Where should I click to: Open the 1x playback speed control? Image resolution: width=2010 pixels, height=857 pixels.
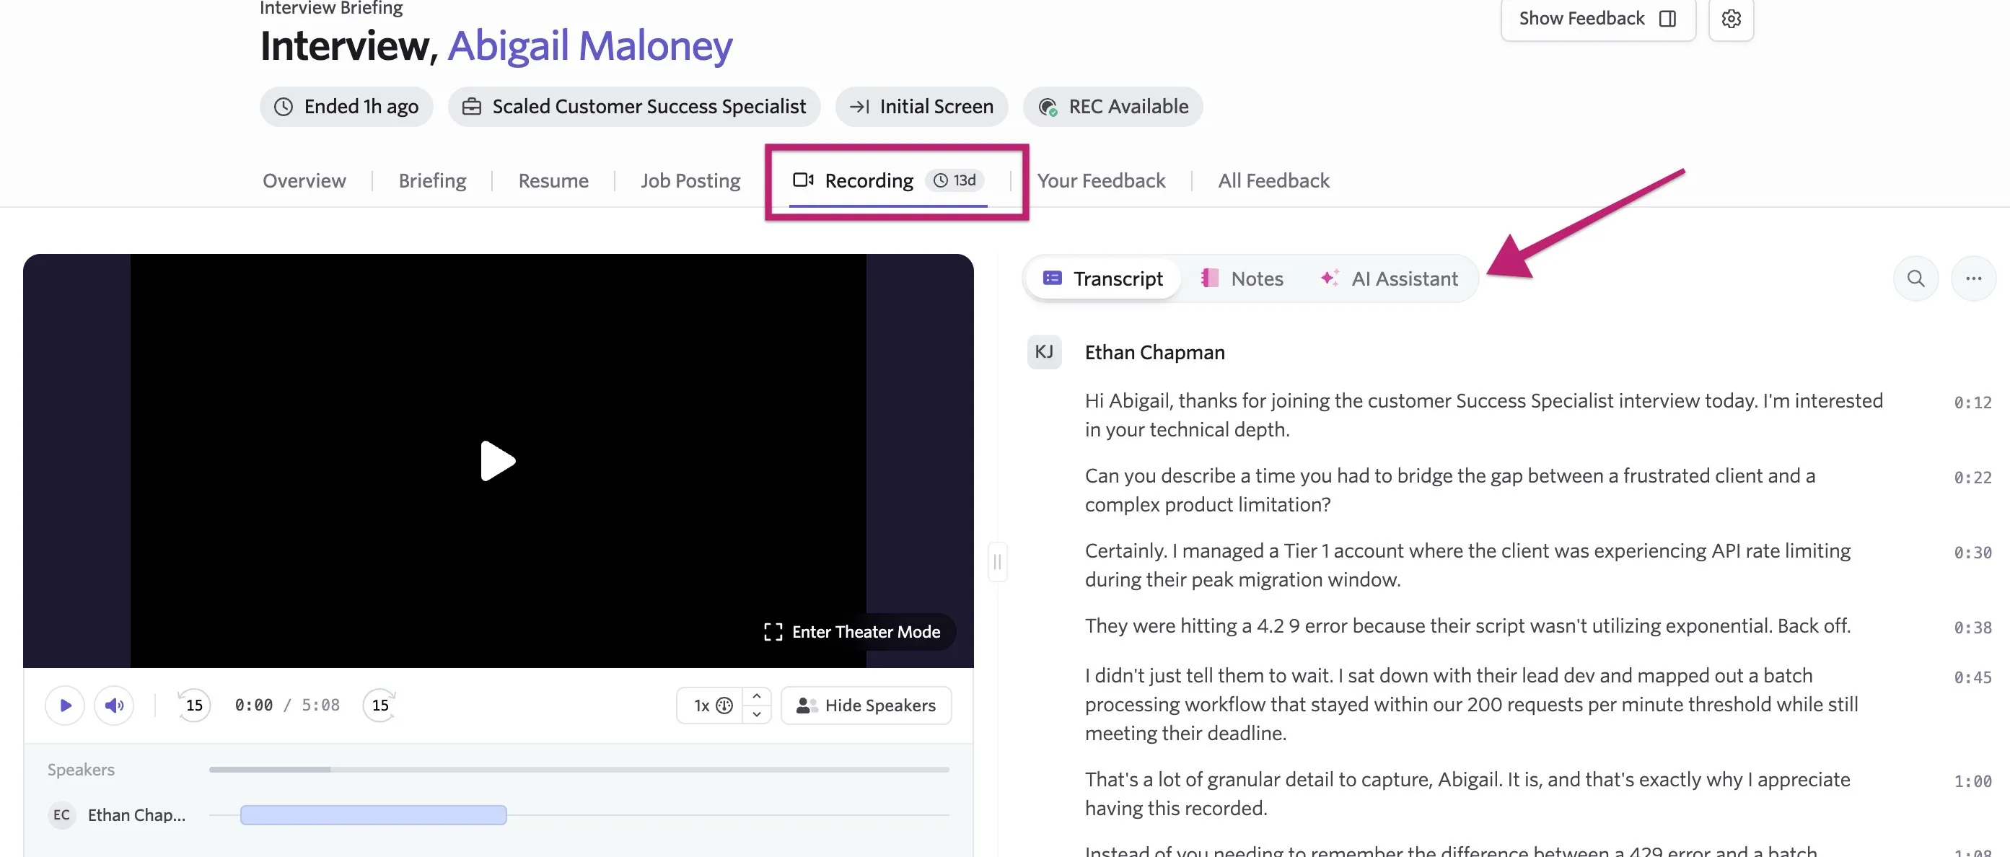pos(709,706)
